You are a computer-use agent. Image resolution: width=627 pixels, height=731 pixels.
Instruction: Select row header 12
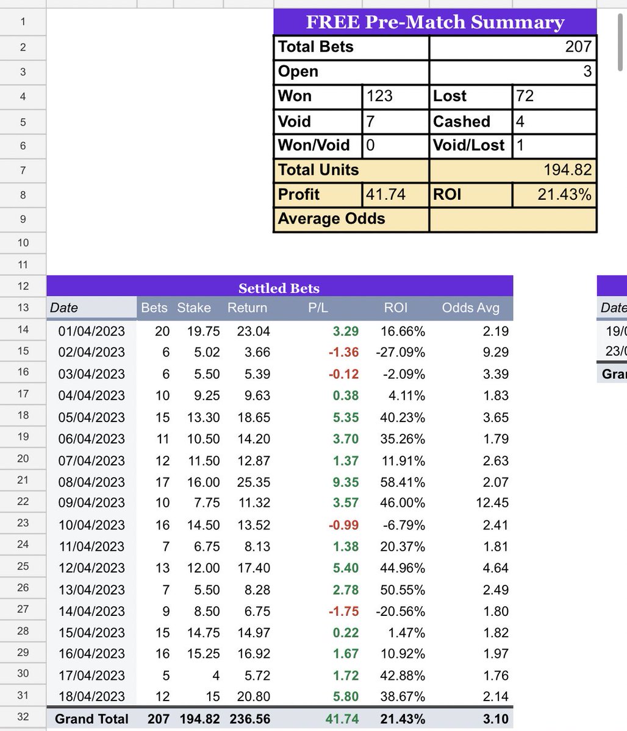point(23,286)
